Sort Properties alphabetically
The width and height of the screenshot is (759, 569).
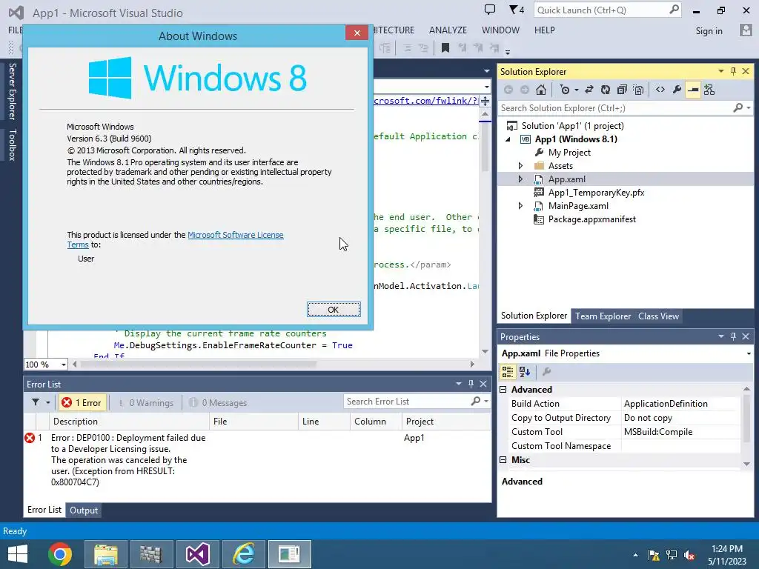coord(525,372)
